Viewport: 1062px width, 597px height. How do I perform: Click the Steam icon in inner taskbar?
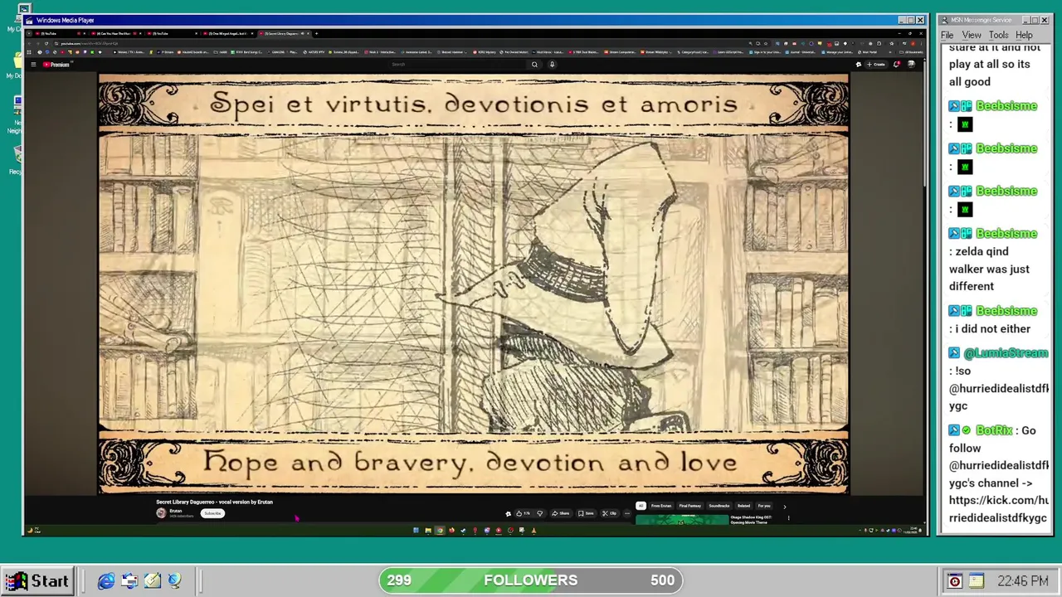coord(463,531)
